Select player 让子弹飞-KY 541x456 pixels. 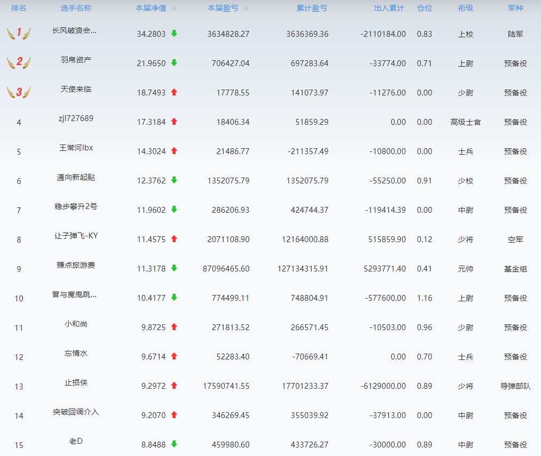[76, 236]
